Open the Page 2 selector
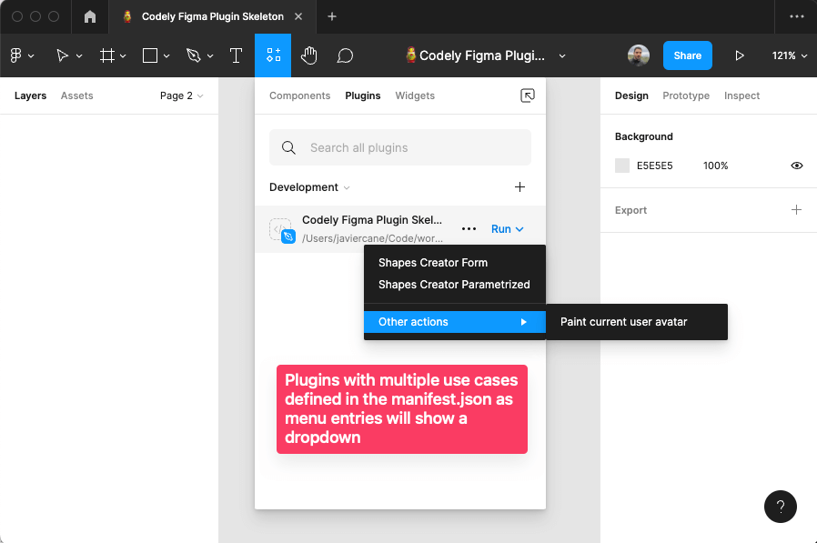 pos(181,96)
